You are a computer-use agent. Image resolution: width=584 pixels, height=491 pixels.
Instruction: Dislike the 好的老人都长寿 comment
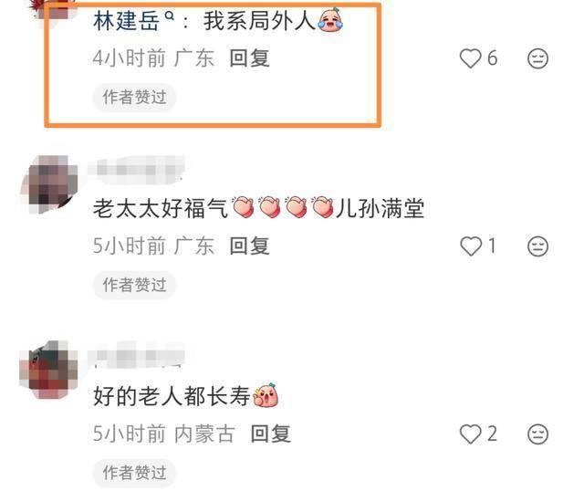pos(537,434)
